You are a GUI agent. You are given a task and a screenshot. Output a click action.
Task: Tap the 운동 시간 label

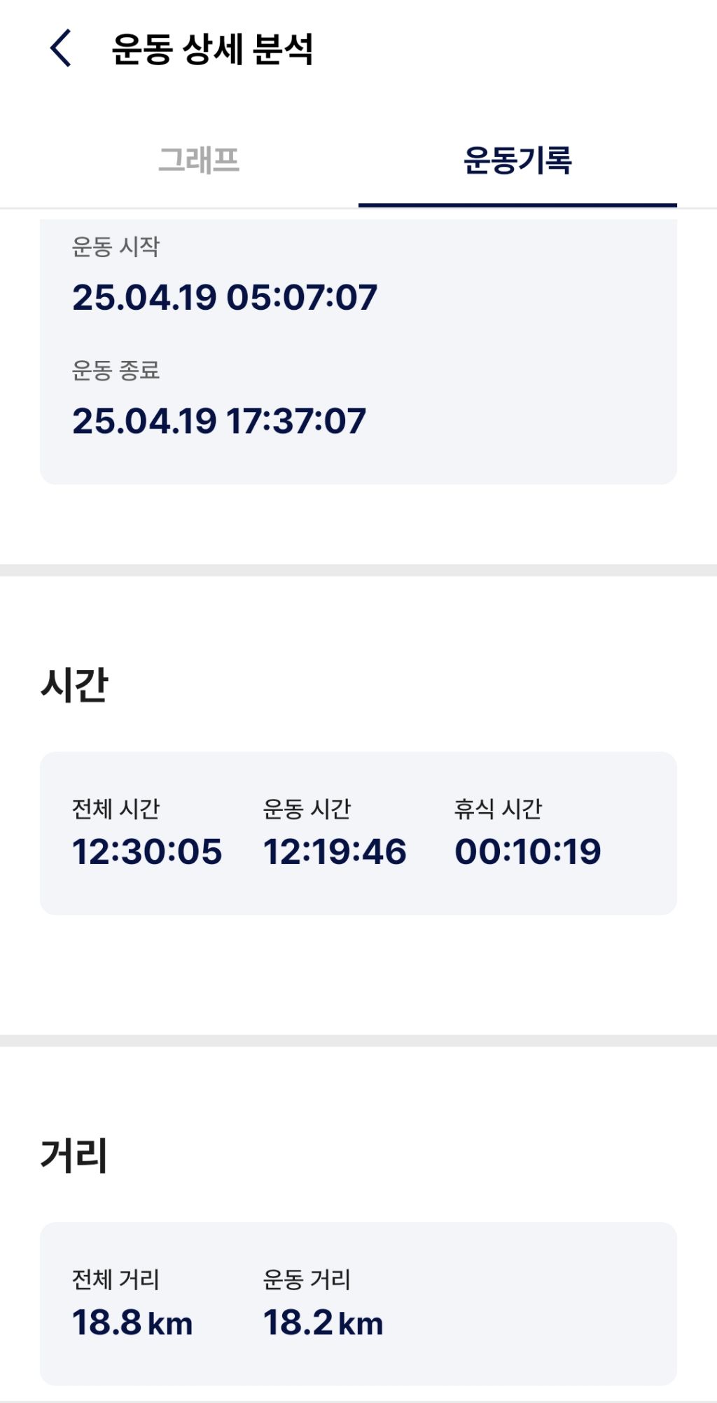[307, 809]
